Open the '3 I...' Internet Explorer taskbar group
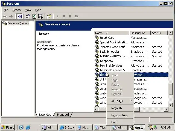Screen dimensions: 175x131 tap(67, 127)
